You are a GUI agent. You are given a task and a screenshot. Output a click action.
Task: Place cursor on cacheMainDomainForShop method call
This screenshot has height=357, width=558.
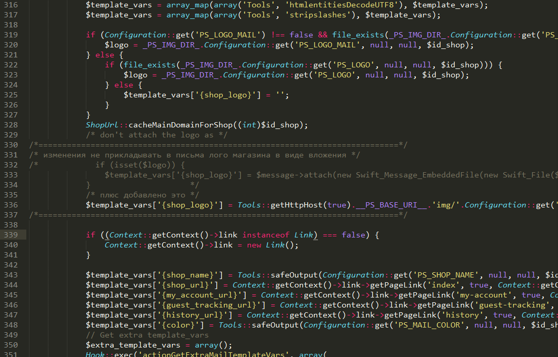[180, 125]
